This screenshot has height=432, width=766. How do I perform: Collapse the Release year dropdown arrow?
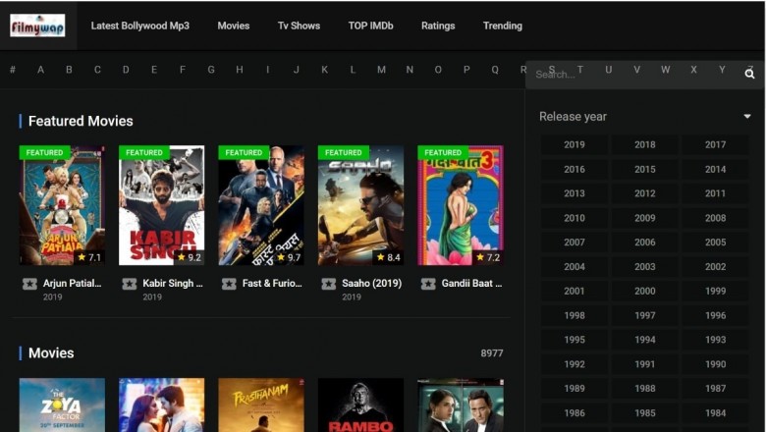pos(746,117)
